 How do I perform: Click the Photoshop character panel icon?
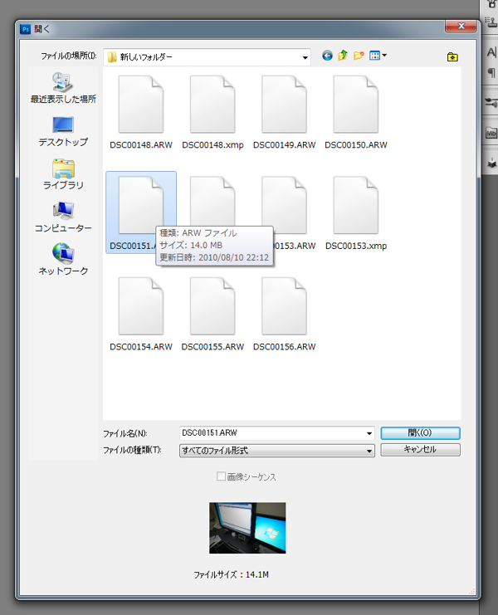(491, 52)
